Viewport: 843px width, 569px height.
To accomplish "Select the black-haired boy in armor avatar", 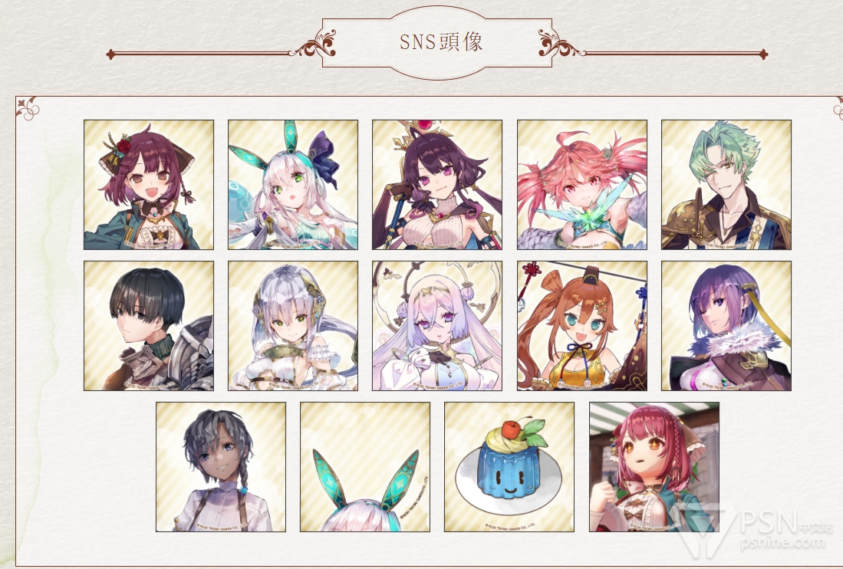I will coord(148,326).
